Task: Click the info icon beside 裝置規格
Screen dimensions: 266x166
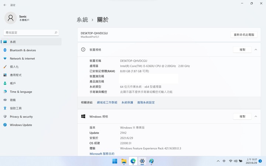Action: (83, 50)
